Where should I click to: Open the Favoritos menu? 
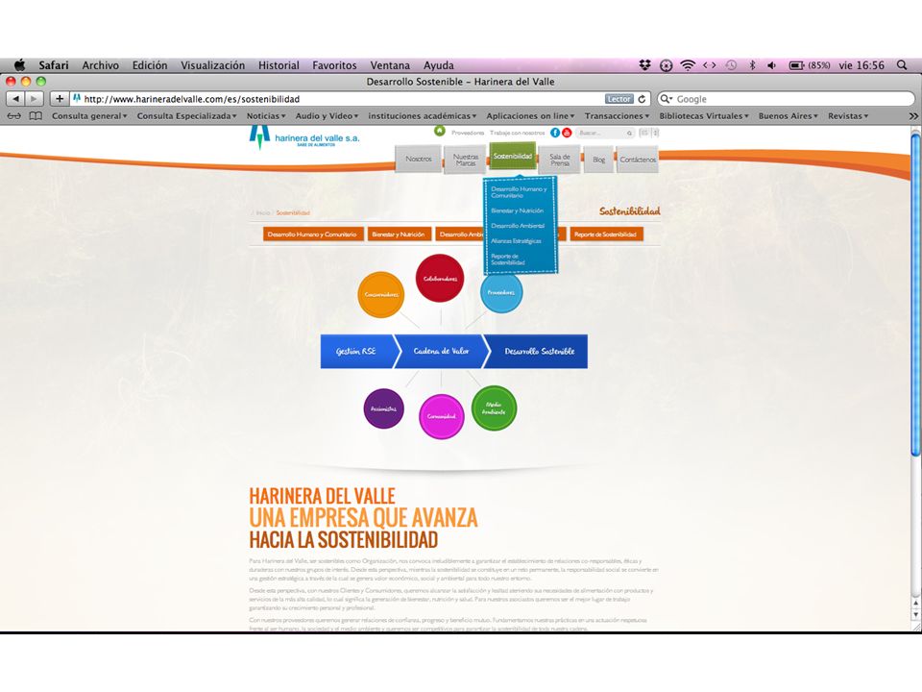pos(334,65)
